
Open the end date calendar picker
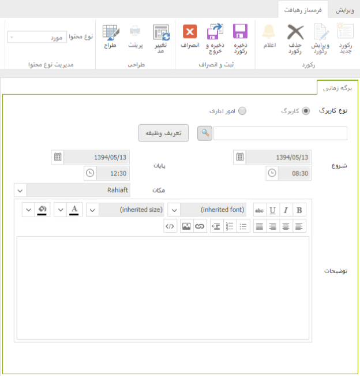coord(58,157)
